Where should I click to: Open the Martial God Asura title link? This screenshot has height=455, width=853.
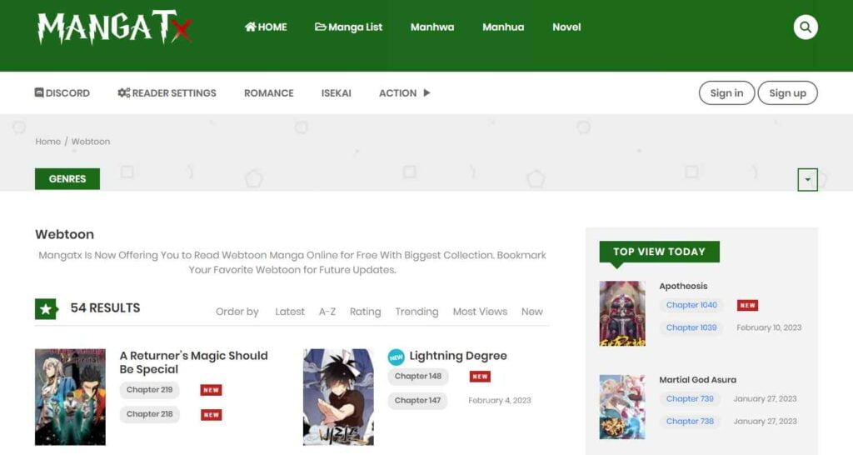pyautogui.click(x=697, y=380)
